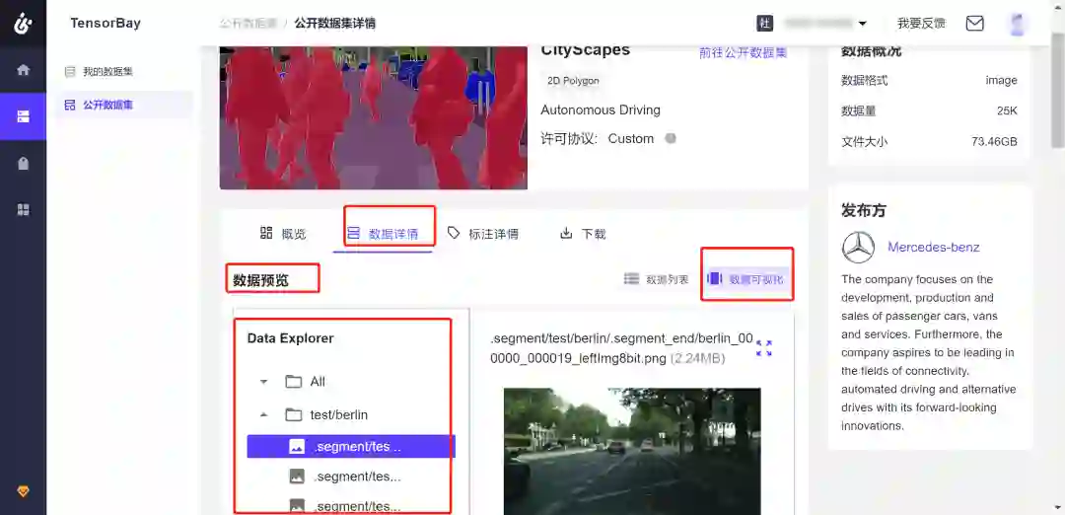The width and height of the screenshot is (1065, 515).
Task: Click the 我要反馈 feedback link
Action: click(921, 23)
